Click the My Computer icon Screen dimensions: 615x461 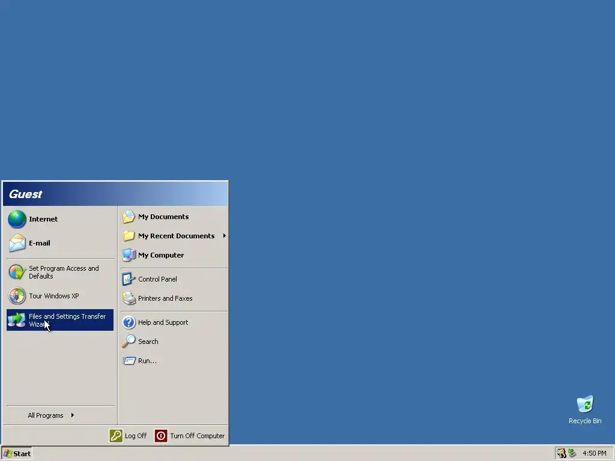[x=129, y=255]
